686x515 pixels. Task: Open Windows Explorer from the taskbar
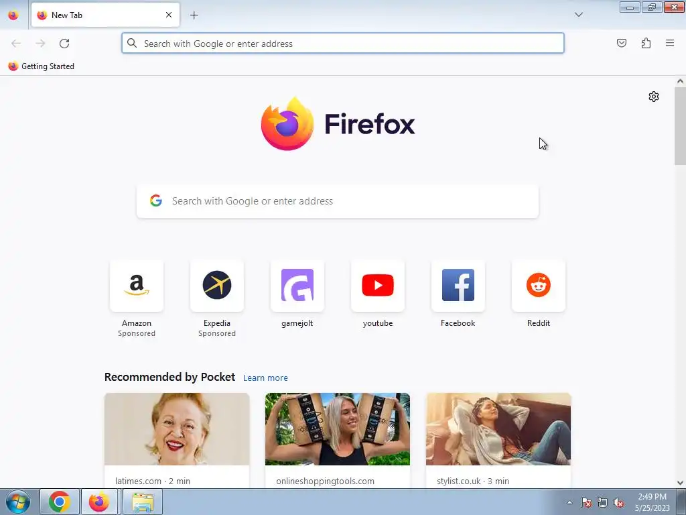click(143, 502)
